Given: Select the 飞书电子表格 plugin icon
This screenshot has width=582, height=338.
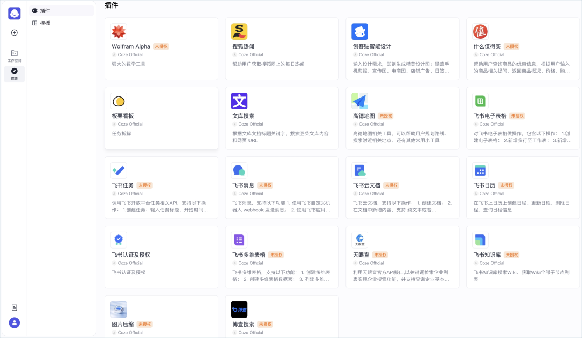Looking at the screenshot, I should coord(480,101).
